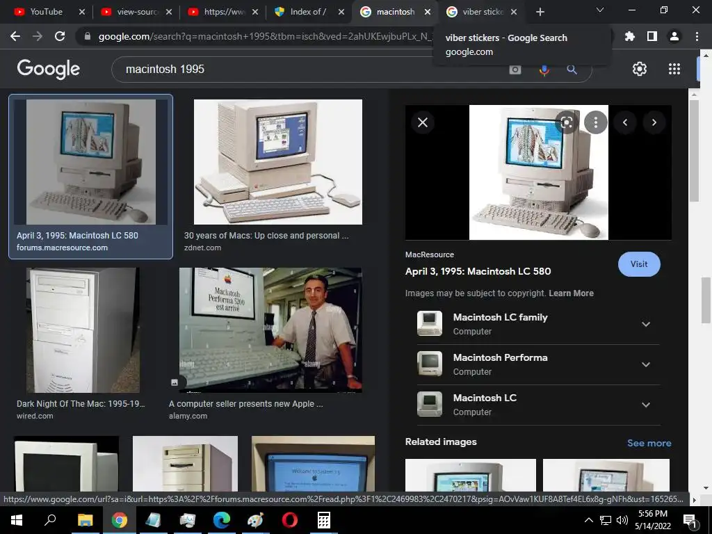Show hidden system tray icons

coord(588,520)
